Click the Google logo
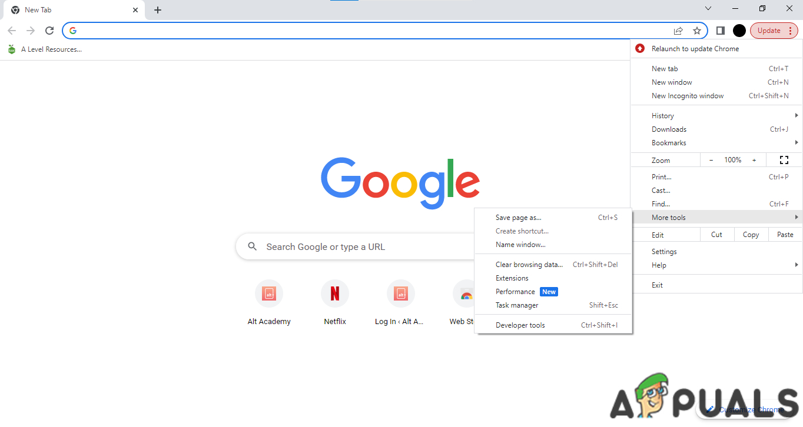Viewport: 803px width, 427px height. [x=400, y=182]
